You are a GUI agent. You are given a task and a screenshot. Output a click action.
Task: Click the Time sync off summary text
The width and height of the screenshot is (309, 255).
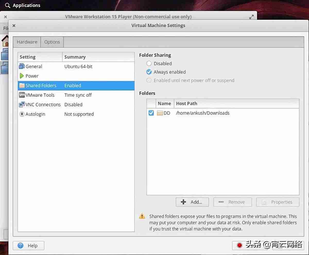[78, 95]
